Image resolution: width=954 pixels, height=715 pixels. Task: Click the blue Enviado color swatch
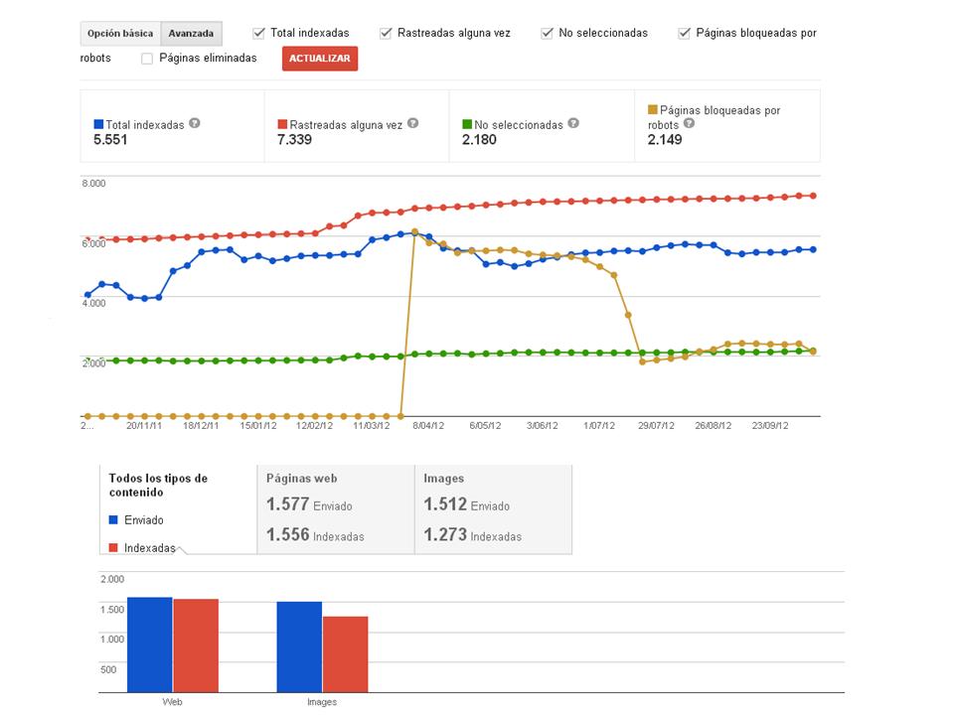click(x=113, y=519)
